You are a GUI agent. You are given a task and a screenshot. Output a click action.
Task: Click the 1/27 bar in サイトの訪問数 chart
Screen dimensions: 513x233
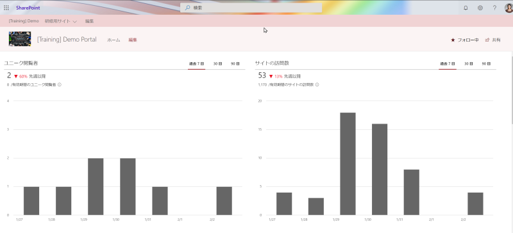(284, 204)
